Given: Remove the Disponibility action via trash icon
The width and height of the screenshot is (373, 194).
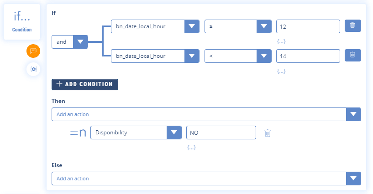Looking at the screenshot, I should pos(268,133).
